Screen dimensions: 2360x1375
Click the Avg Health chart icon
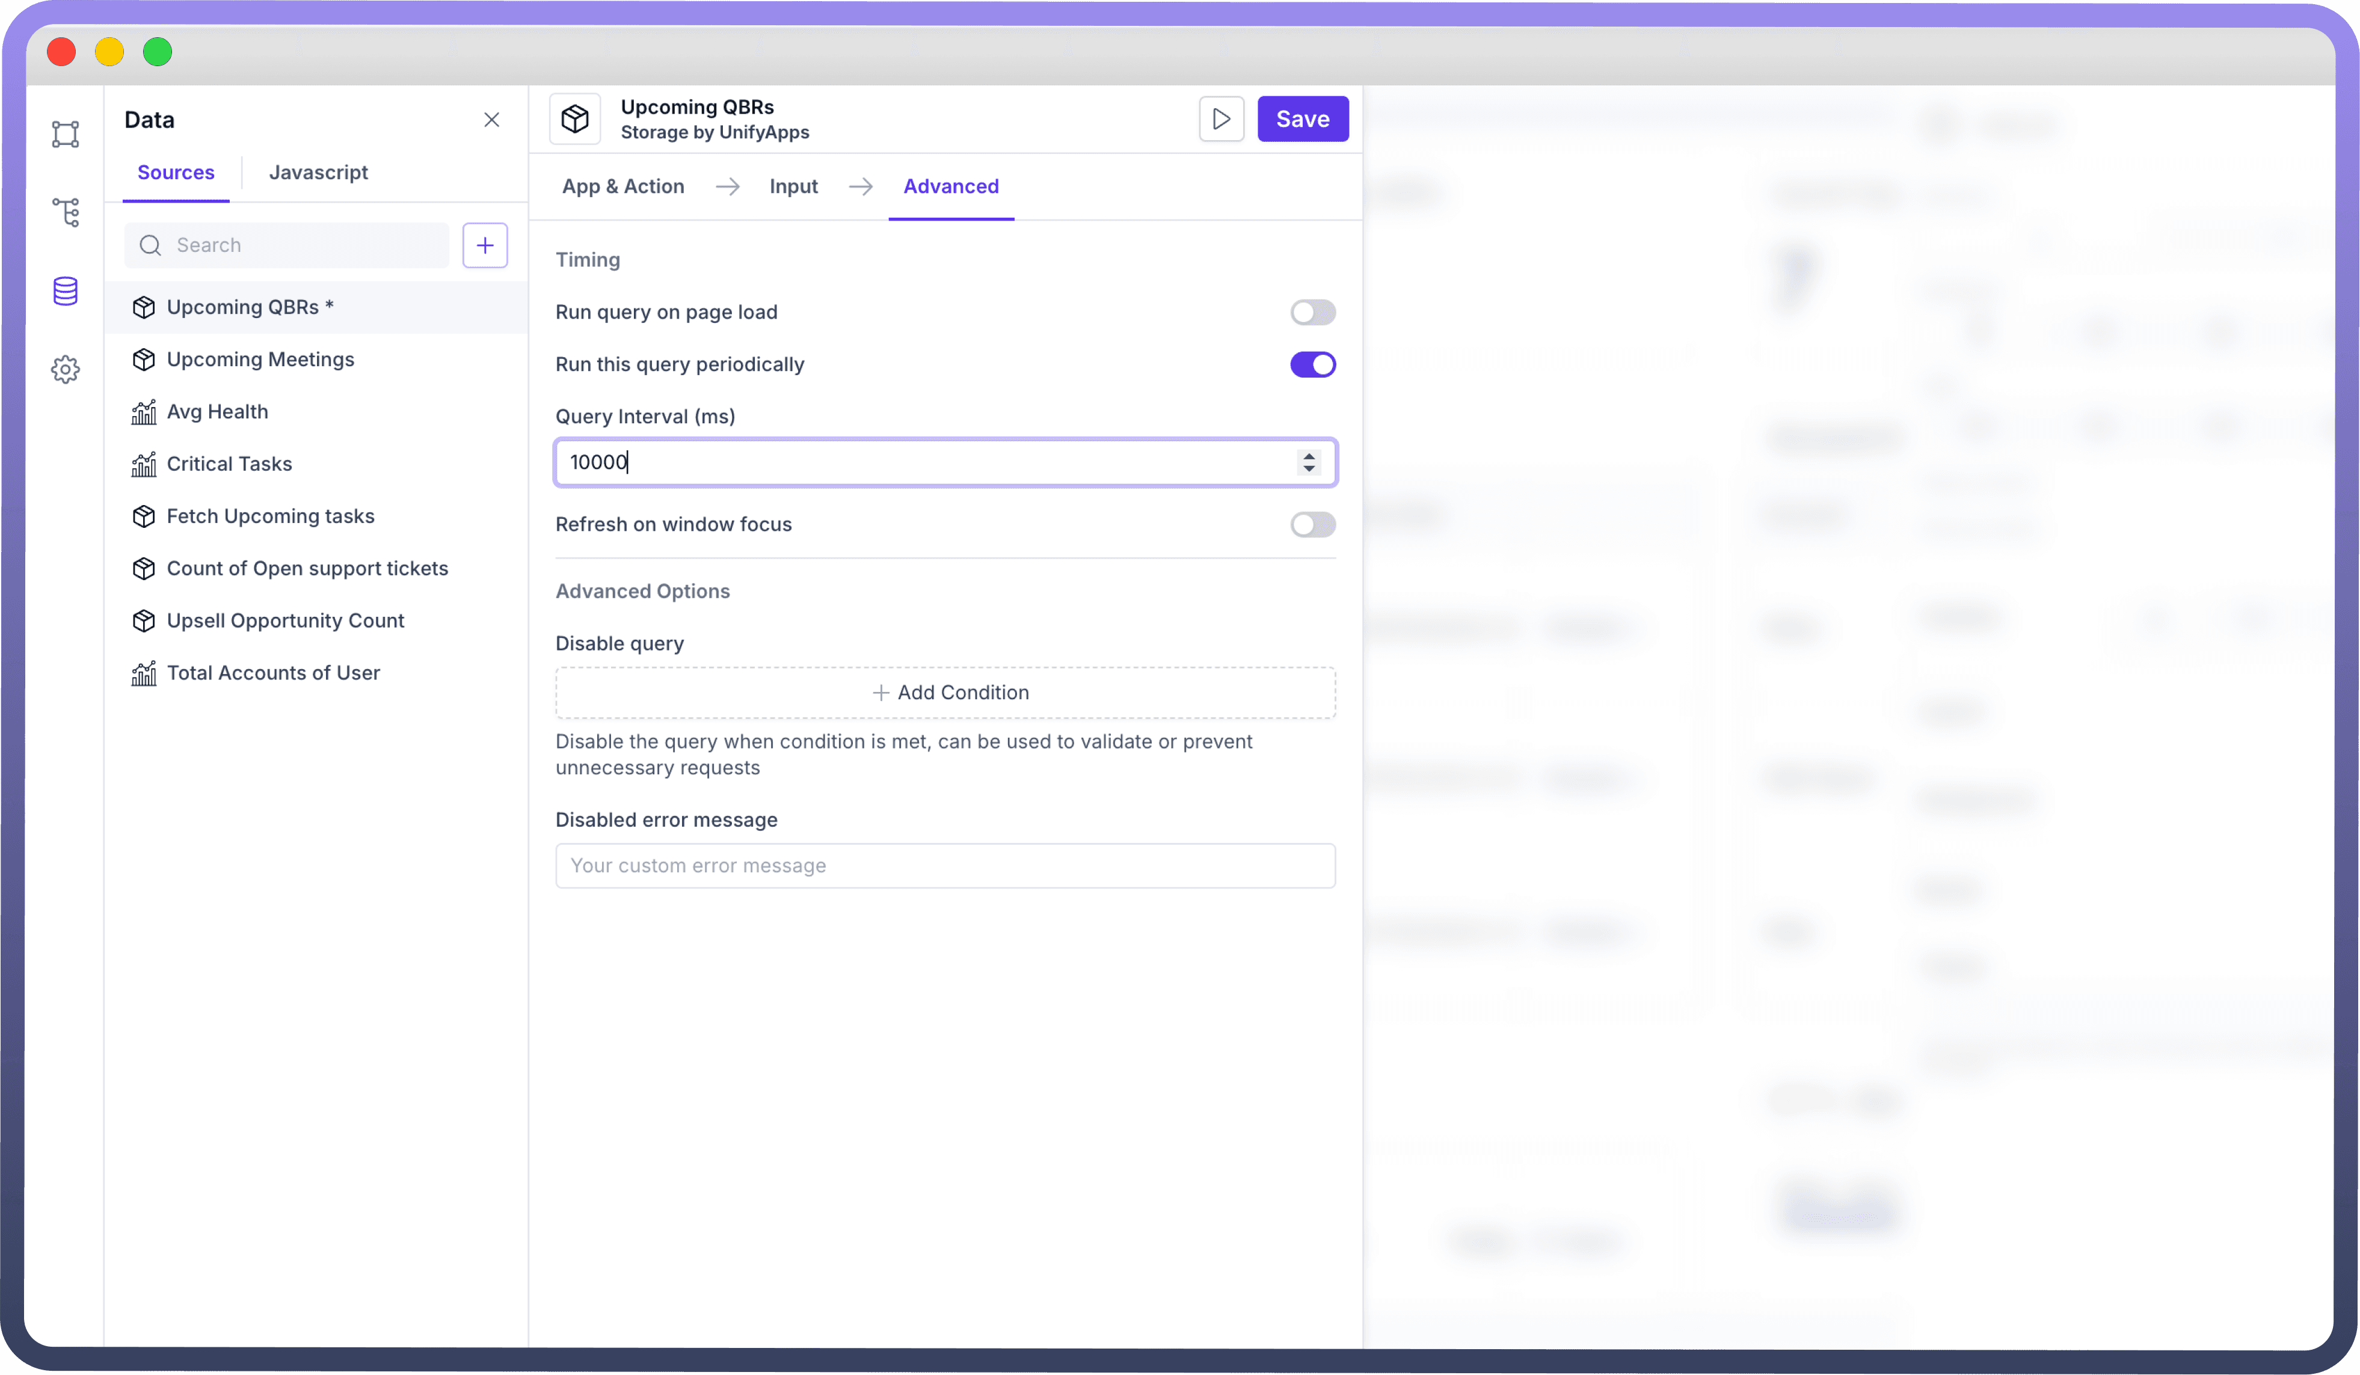[143, 412]
